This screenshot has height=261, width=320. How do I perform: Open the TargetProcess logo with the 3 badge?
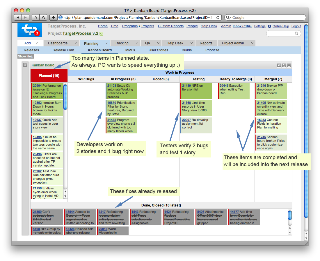[30, 30]
